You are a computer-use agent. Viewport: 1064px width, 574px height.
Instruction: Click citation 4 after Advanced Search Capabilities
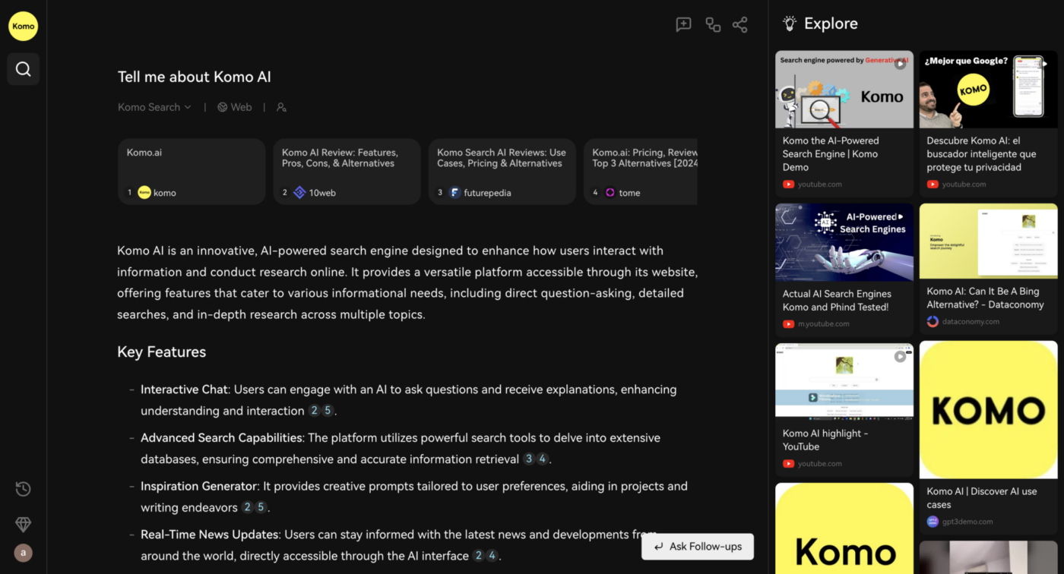tap(543, 459)
